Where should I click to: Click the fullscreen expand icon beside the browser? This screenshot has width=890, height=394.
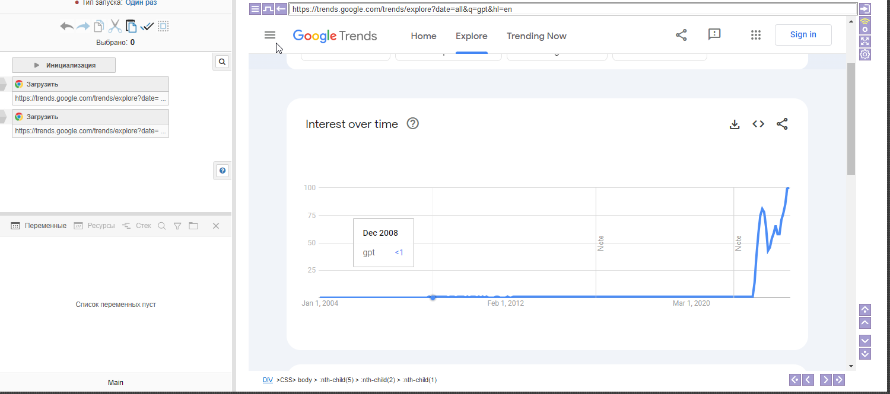click(865, 41)
